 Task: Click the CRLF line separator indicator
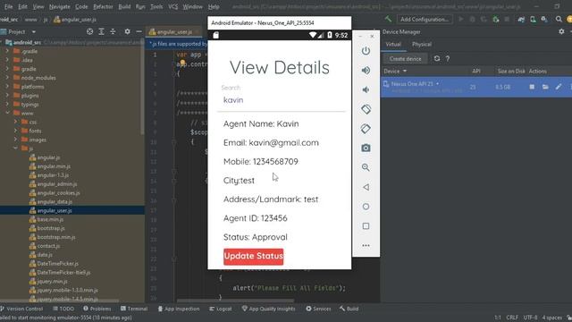(x=512, y=318)
